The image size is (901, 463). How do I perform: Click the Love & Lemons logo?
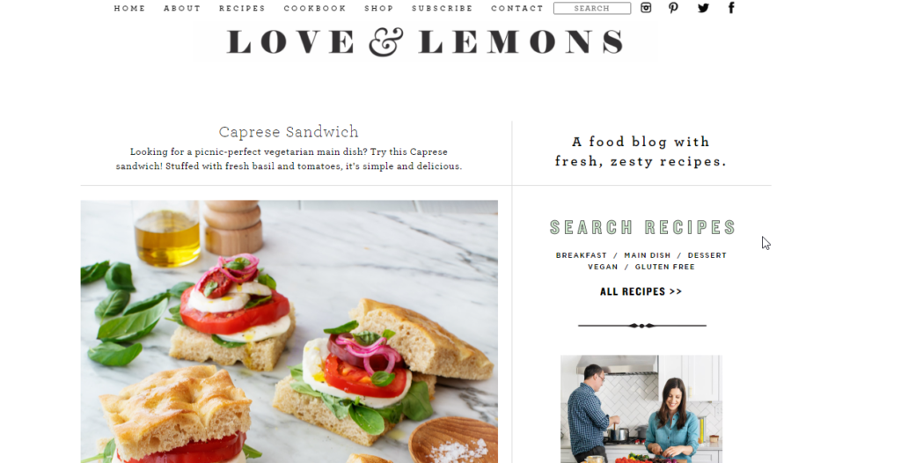point(426,42)
